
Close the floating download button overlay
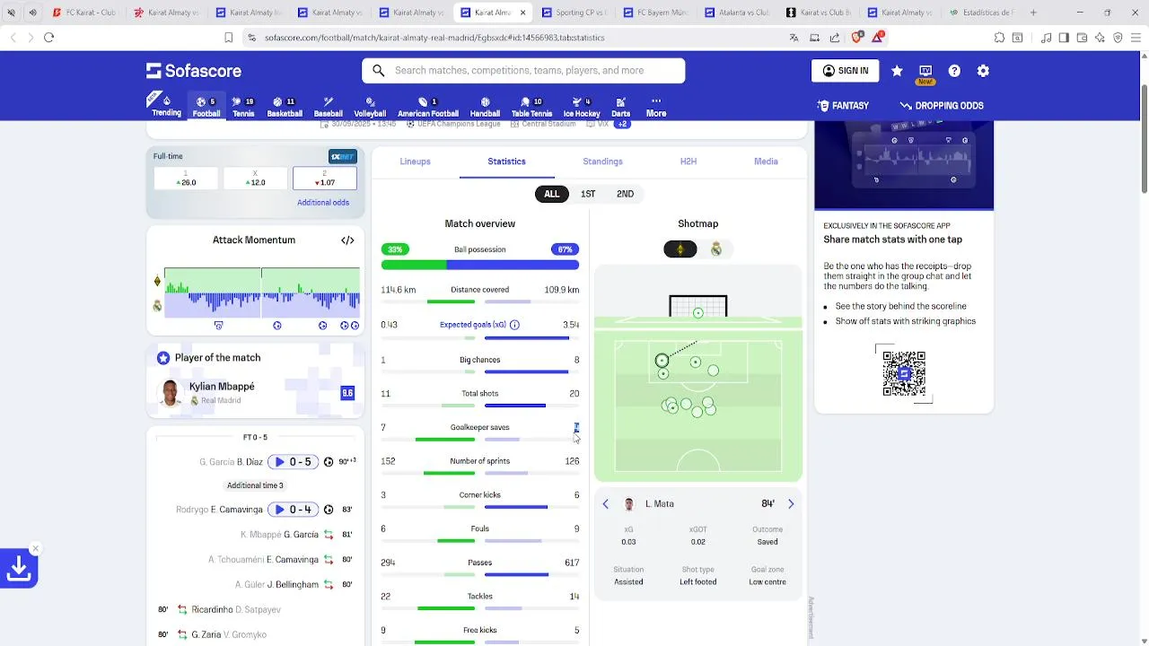(35, 548)
